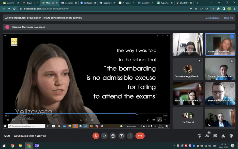This screenshot has height=149, width=238.
Task: Open host controls shield icon
Action: tap(231, 136)
